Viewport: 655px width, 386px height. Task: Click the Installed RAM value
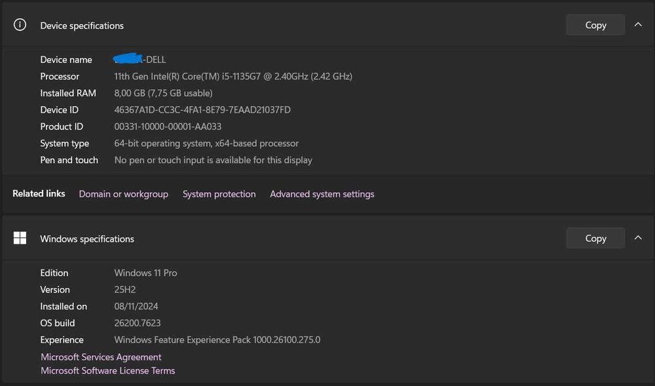pos(163,93)
